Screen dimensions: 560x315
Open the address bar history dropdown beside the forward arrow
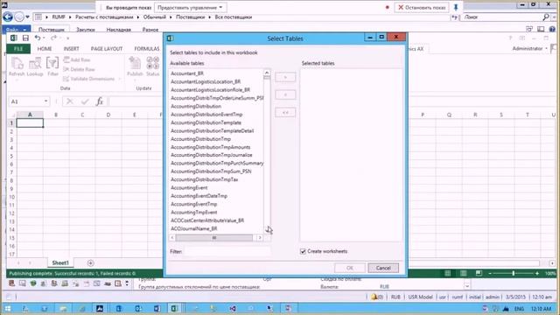tap(27, 17)
